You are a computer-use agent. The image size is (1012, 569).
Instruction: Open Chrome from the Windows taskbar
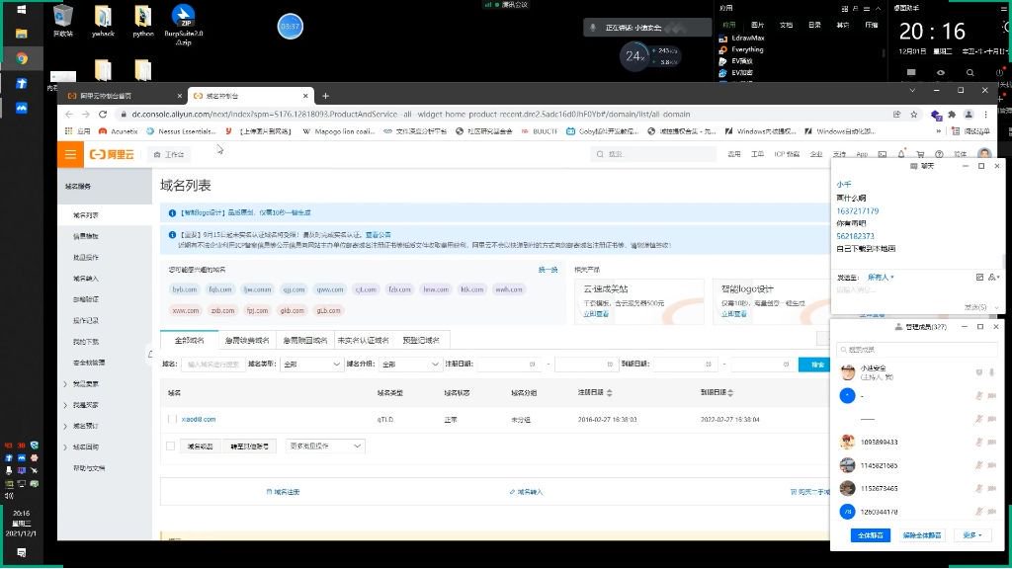(22, 58)
